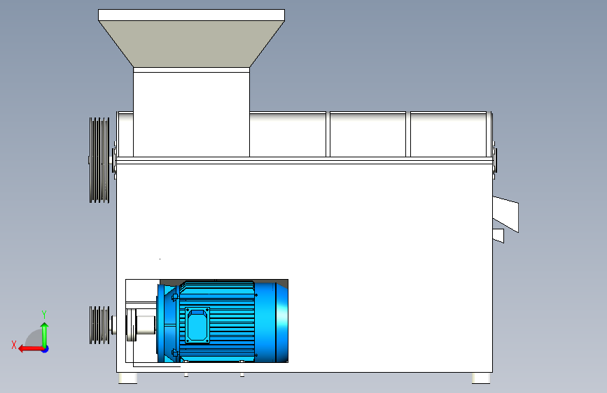
Task: Select the right support foot of machine
Action: click(x=481, y=378)
